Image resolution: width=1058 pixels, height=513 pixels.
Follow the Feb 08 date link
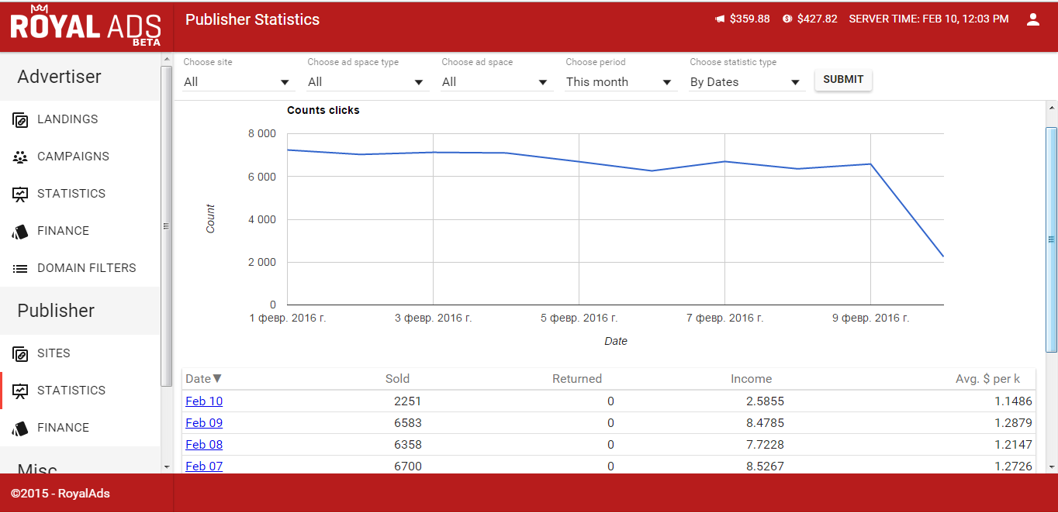204,445
